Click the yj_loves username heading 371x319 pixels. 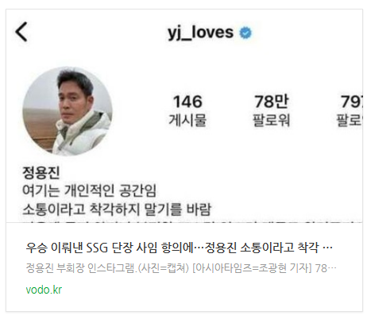click(200, 33)
